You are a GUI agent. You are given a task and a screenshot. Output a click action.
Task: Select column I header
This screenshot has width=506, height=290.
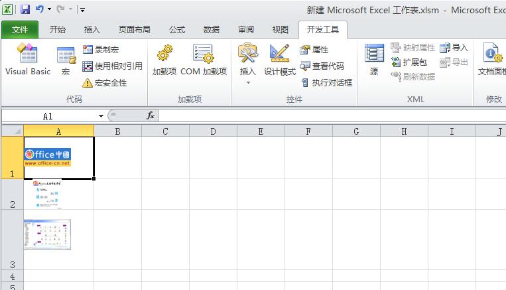[452, 131]
